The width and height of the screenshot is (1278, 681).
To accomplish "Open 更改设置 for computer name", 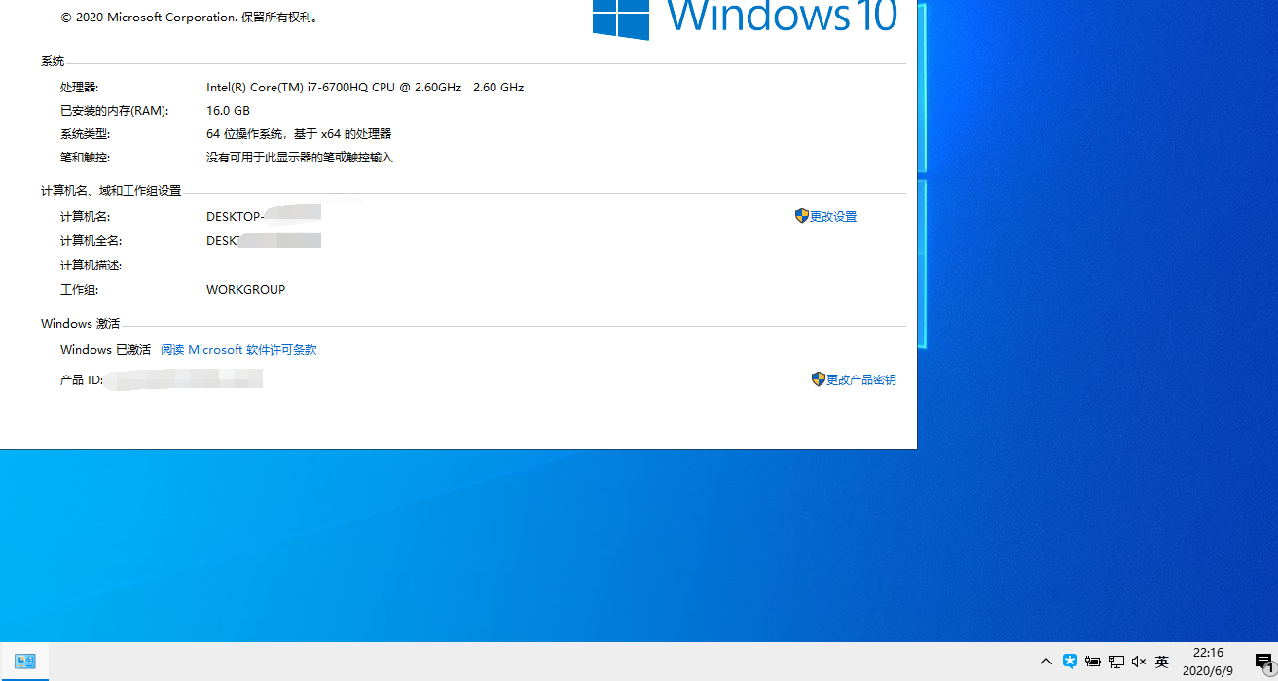I will 831,216.
